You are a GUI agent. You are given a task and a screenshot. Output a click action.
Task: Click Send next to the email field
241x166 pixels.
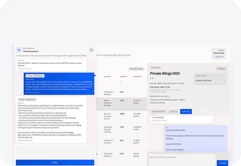(x=222, y=163)
